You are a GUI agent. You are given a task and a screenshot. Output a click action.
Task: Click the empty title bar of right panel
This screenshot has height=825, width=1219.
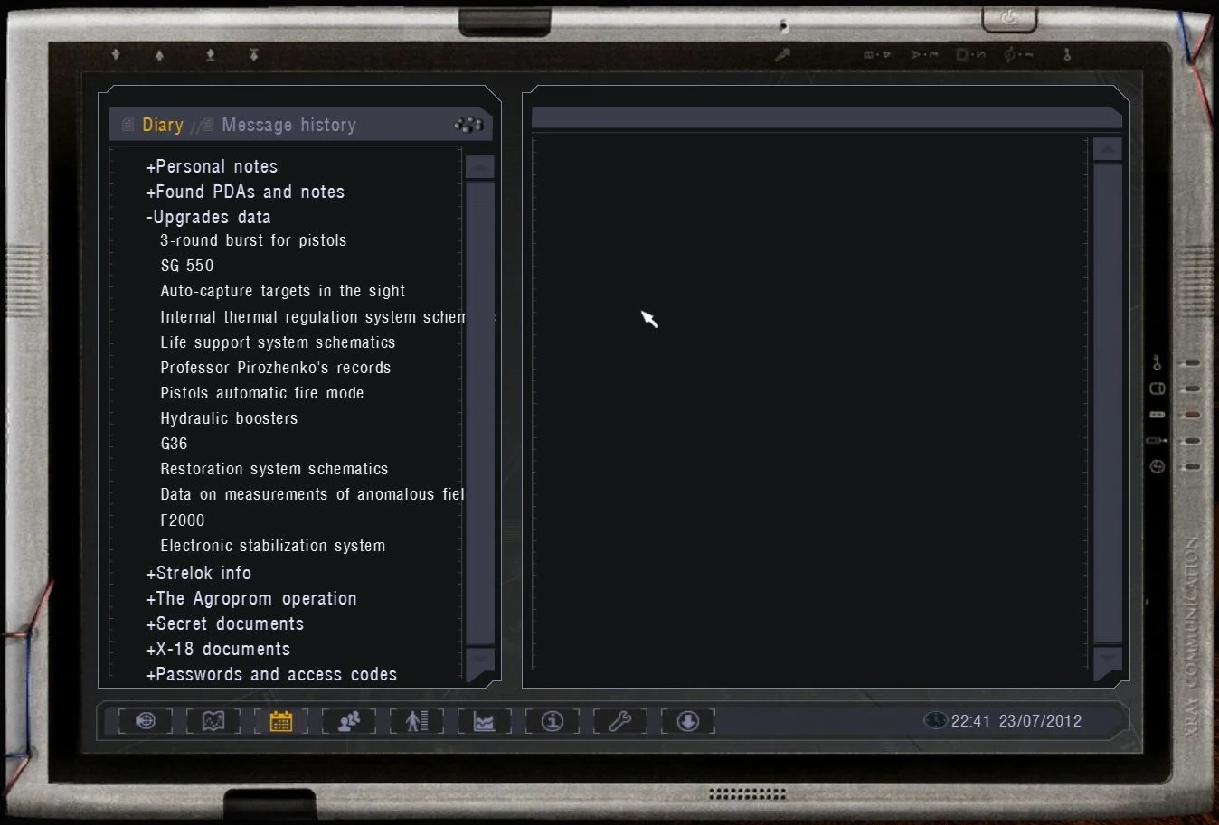[x=826, y=117]
